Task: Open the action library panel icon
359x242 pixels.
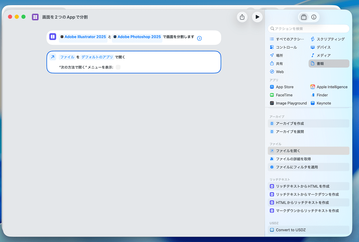Action: [304, 17]
